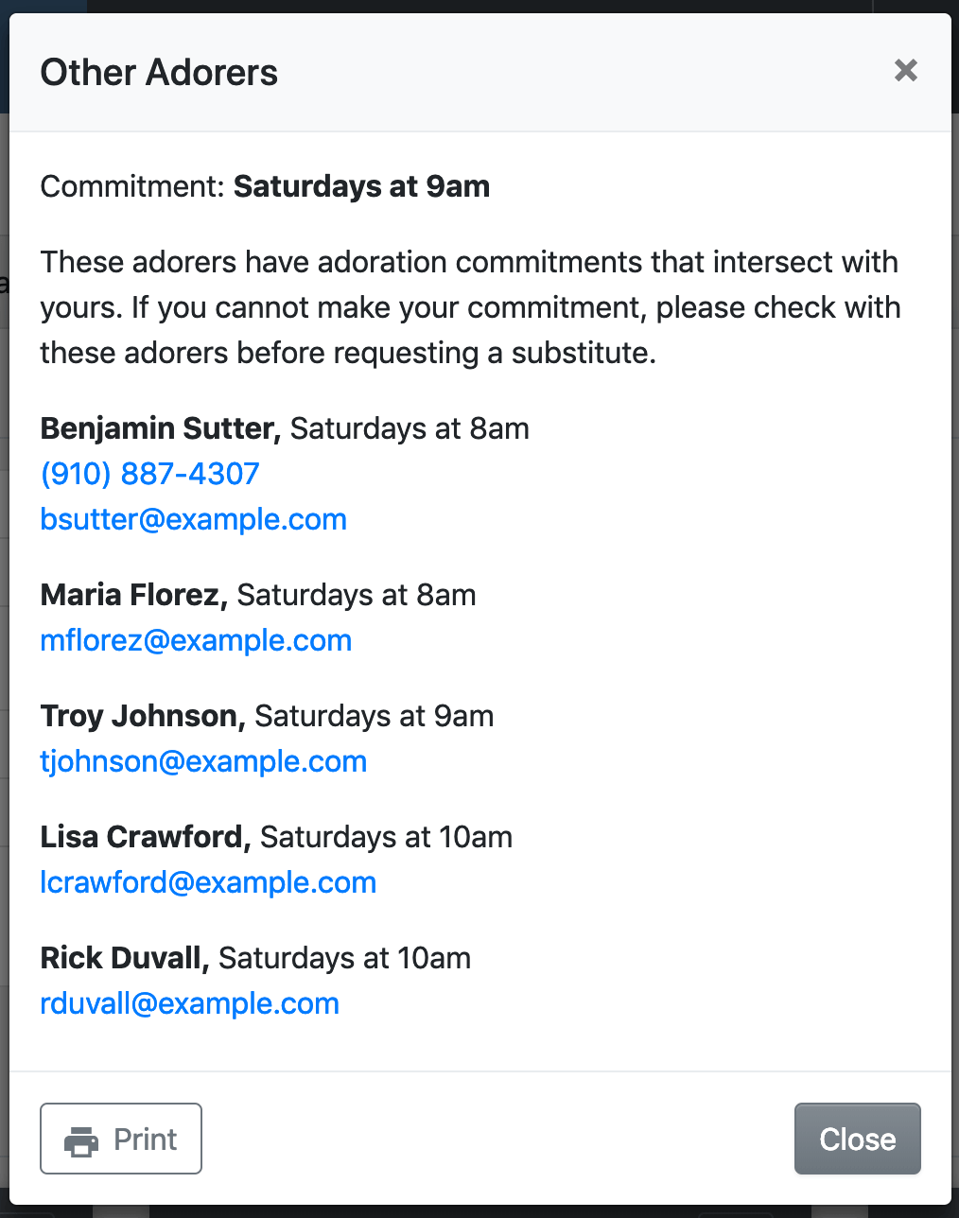Select the Rick Duvall name text
The image size is (959, 1218).
pyautogui.click(x=124, y=958)
